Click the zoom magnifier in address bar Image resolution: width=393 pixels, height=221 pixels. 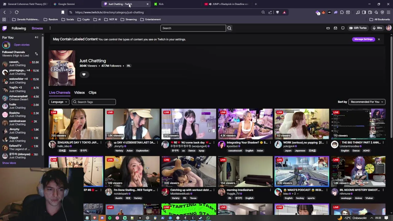click(x=263, y=12)
